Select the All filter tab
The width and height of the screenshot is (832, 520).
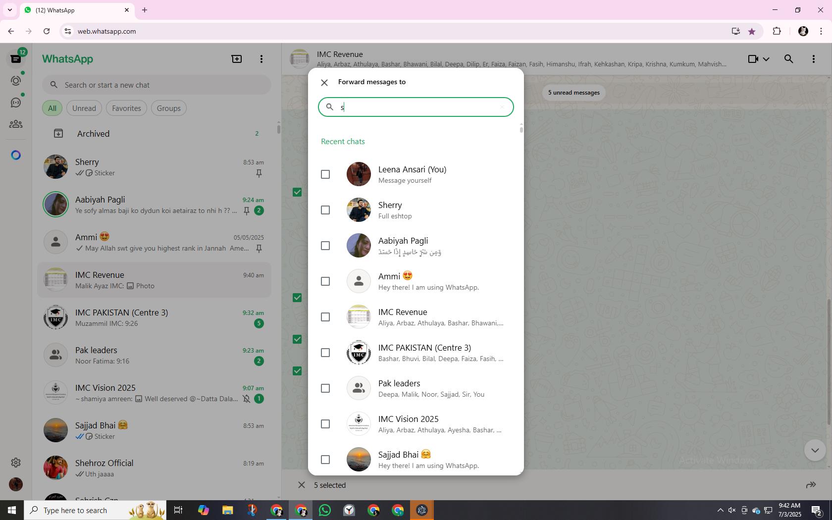click(52, 108)
